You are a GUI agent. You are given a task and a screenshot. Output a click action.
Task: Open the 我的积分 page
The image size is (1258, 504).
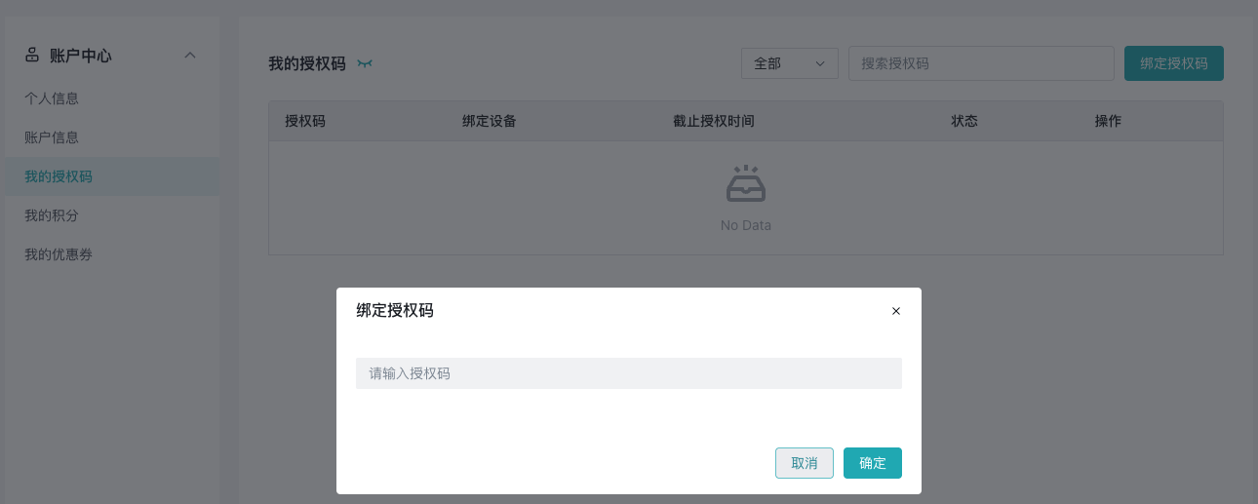click(x=52, y=215)
